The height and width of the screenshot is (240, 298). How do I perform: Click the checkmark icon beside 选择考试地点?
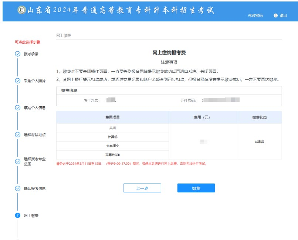click(x=17, y=135)
